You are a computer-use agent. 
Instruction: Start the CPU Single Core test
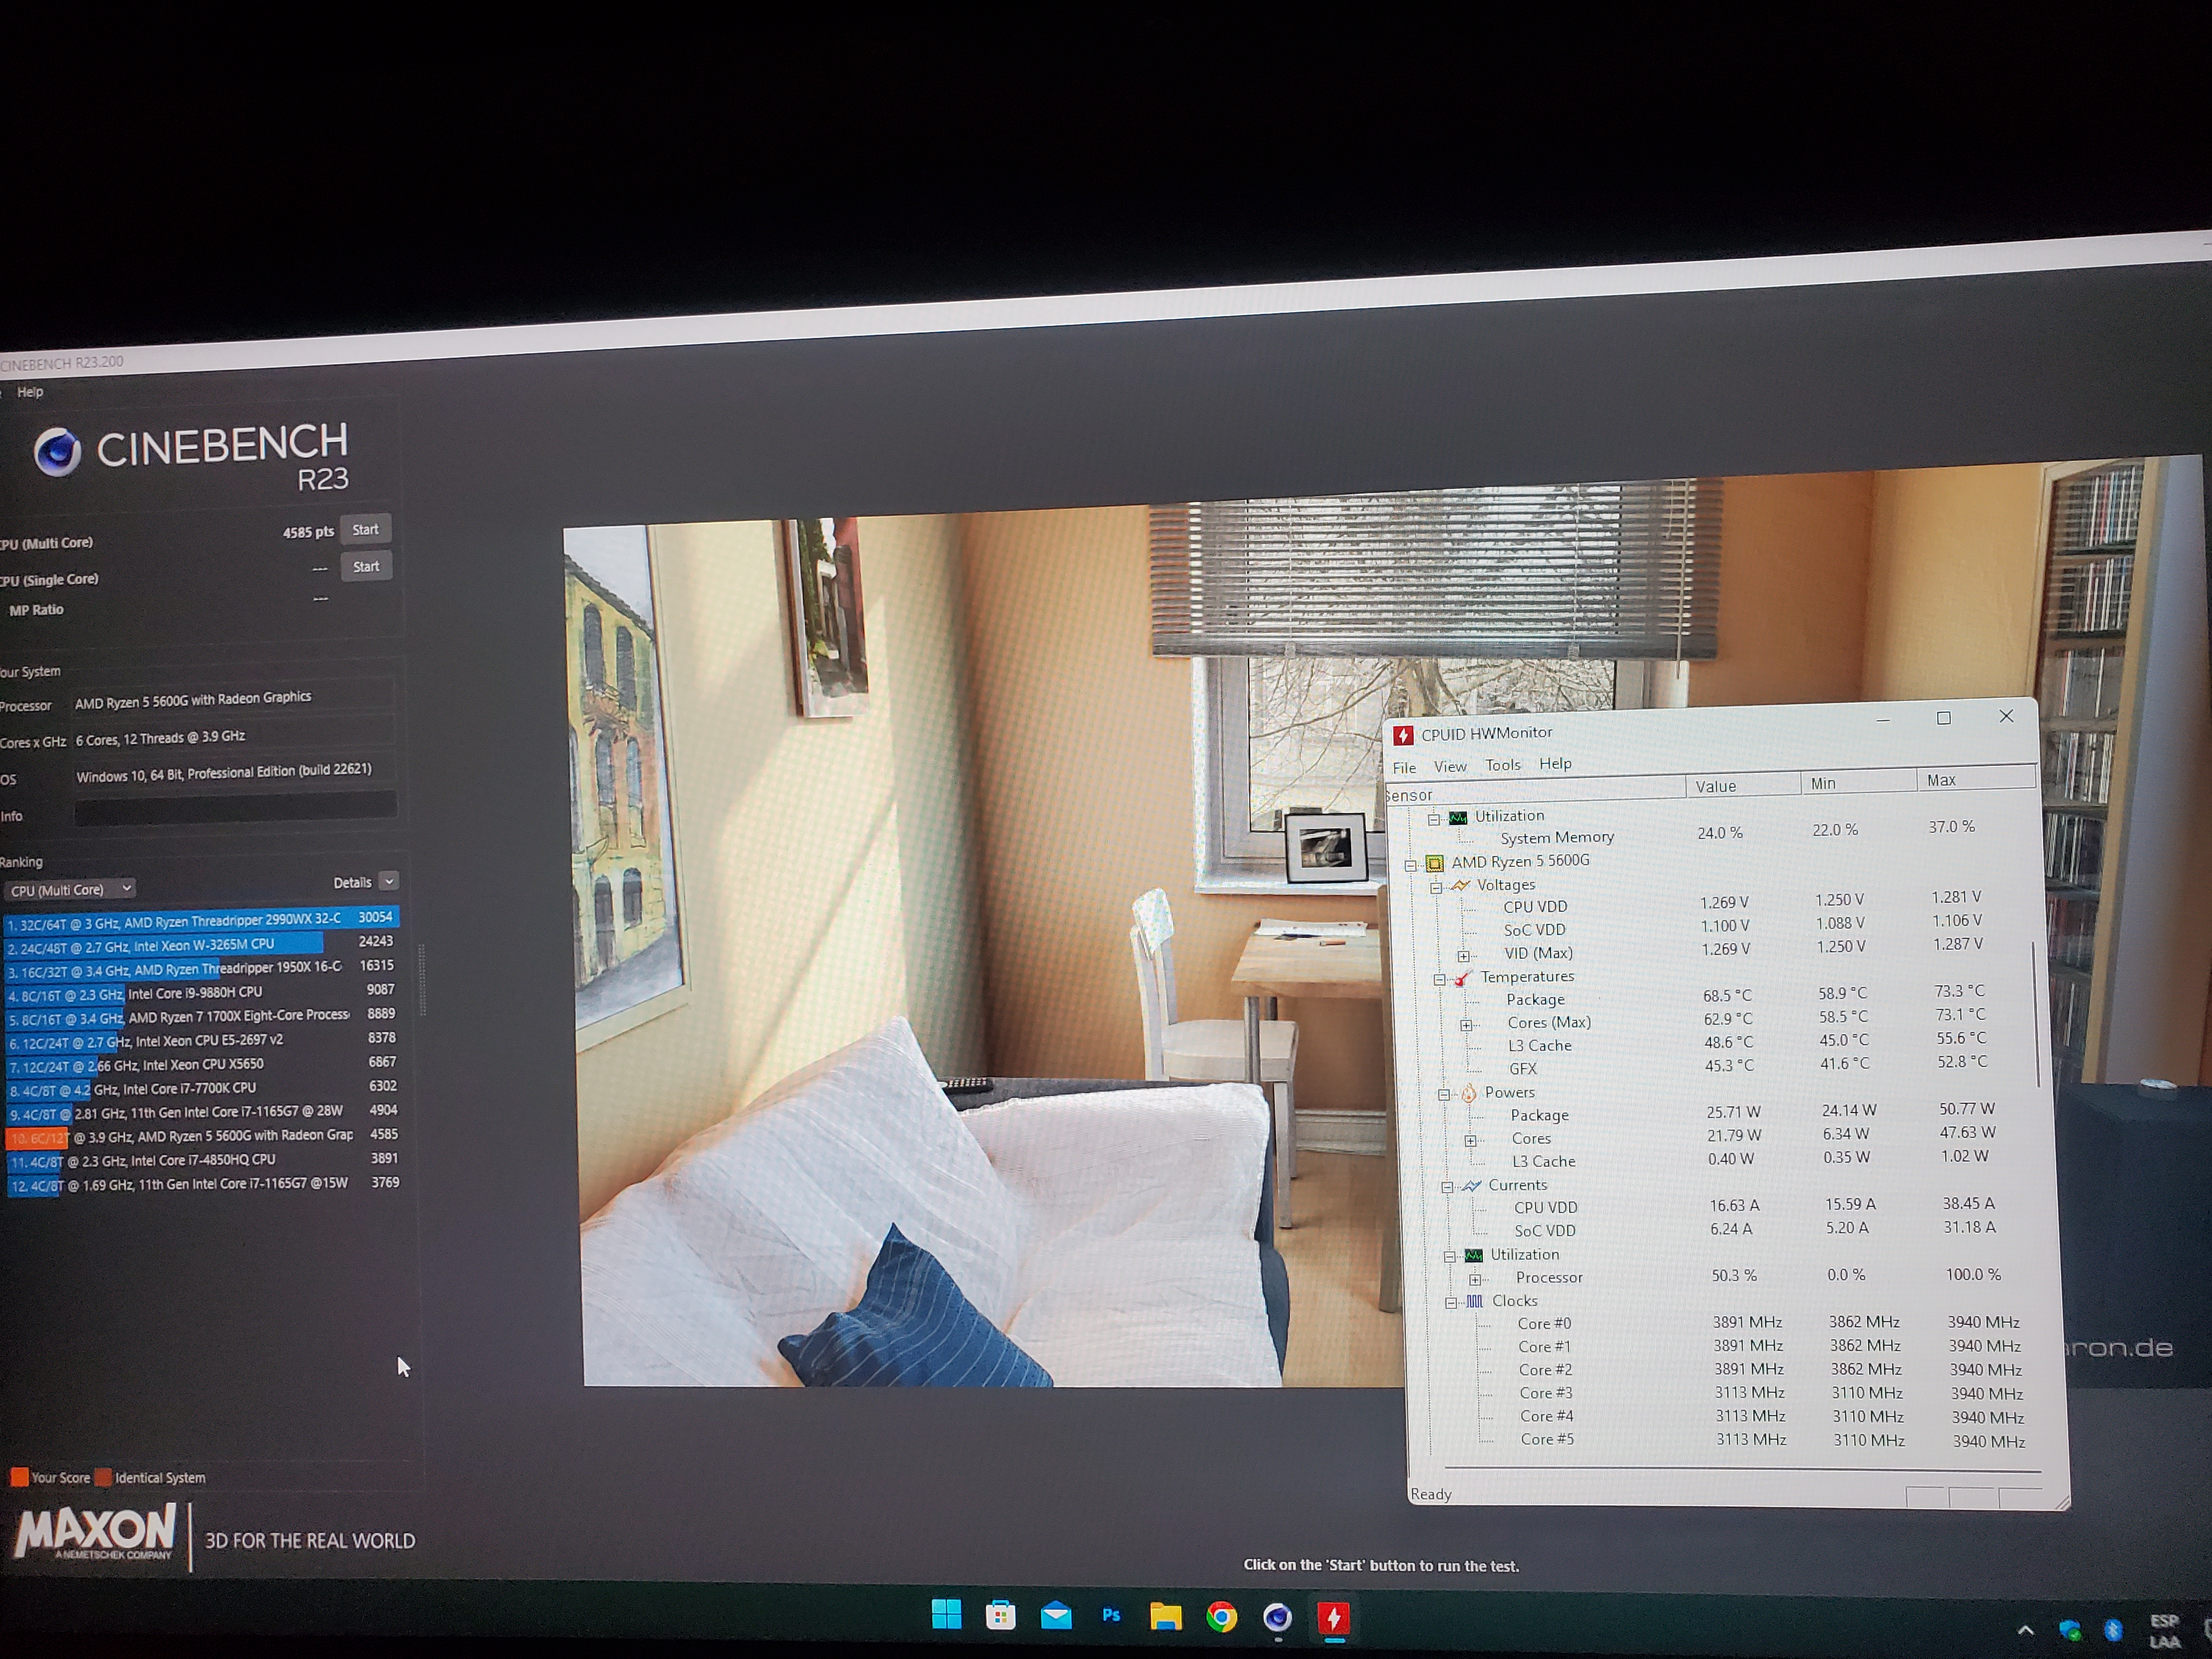(x=366, y=567)
